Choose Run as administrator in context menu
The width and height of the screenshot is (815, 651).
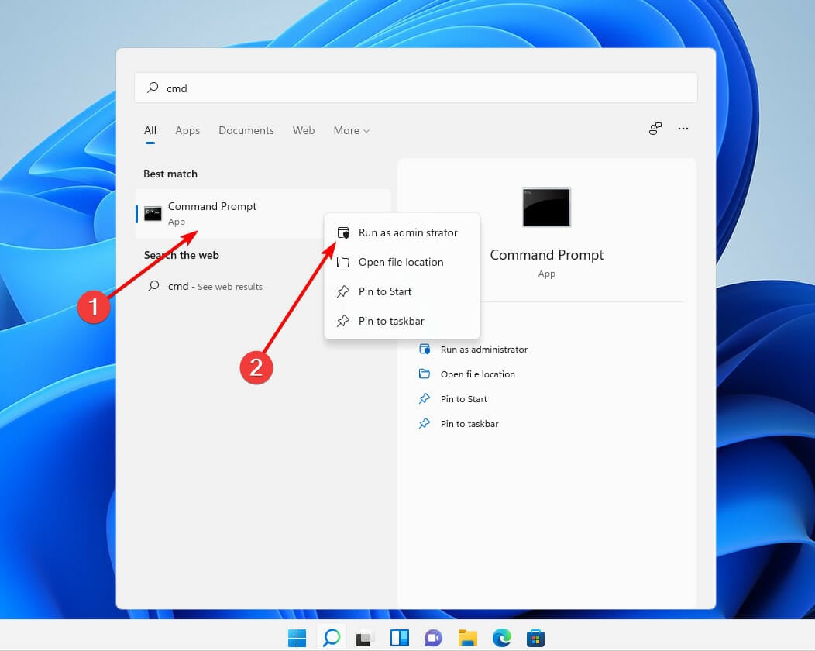tap(402, 232)
